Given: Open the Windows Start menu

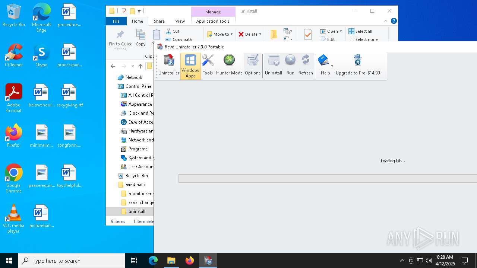Looking at the screenshot, I should tap(9, 261).
